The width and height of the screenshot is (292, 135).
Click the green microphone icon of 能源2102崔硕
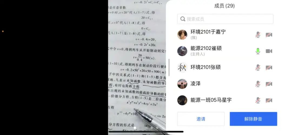[x=258, y=51]
